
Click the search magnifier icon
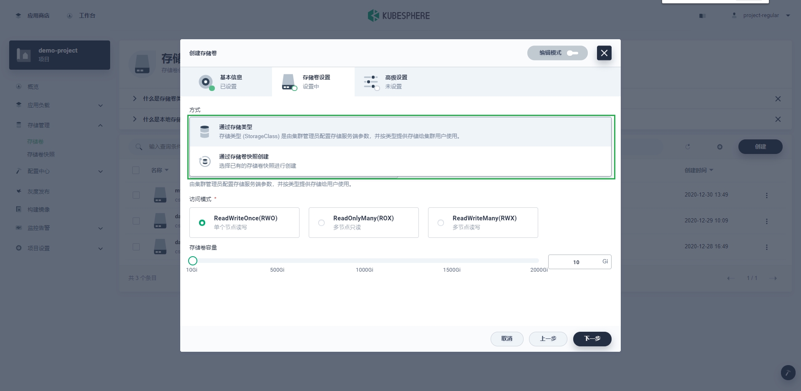coord(139,147)
